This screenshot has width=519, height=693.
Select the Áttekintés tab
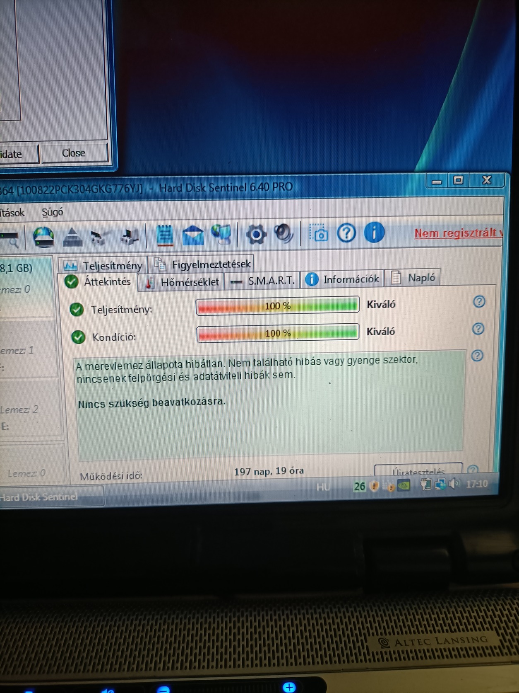pos(98,282)
